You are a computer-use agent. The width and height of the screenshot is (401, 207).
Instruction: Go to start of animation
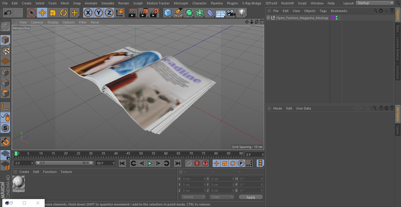point(122,163)
